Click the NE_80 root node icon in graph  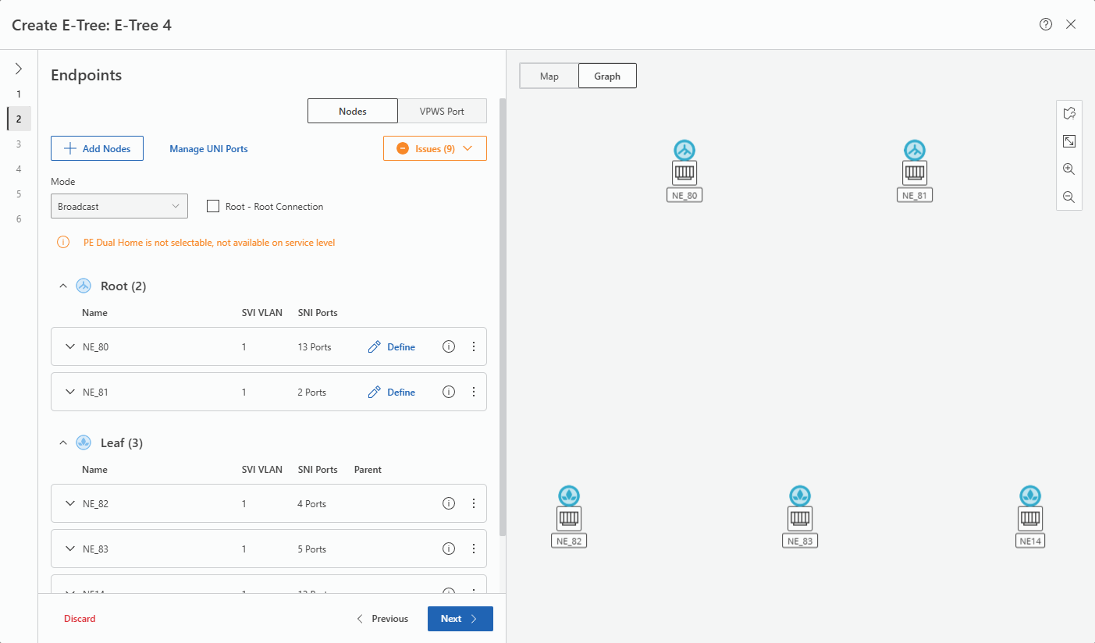click(684, 172)
